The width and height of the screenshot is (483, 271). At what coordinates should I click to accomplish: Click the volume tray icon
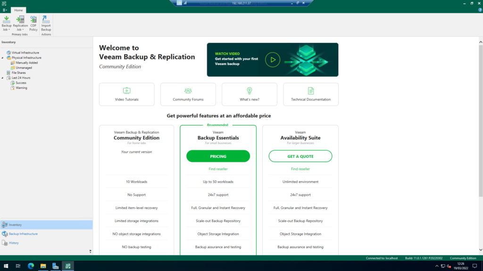[449, 266]
